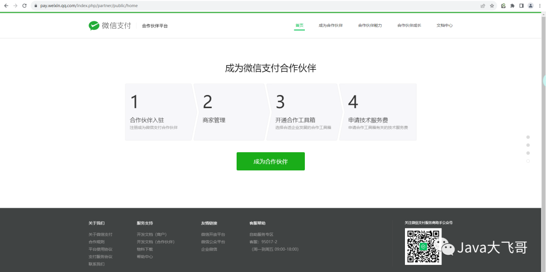Click the 关注微信支付服务商助手公众号 text

429,222
